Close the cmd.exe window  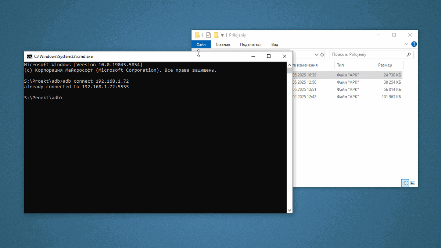coord(284,56)
